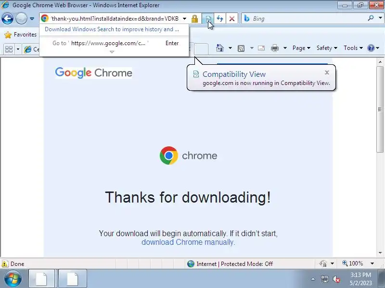Image resolution: width=385 pixels, height=288 pixels.
Task: Click the Help question mark icon
Action: click(371, 48)
